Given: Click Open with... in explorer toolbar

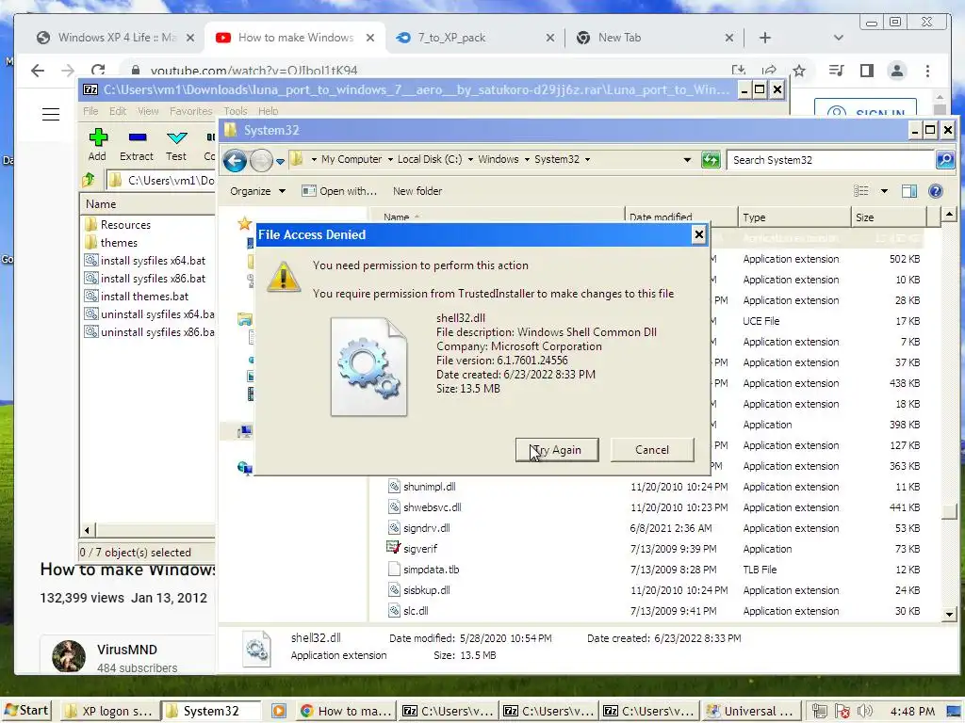Looking at the screenshot, I should (x=339, y=191).
